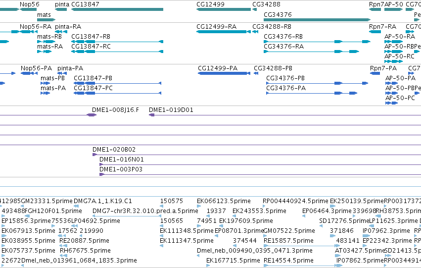Viewport: 421px width, 268px height.
Task: Click the EK243553.5prime label
Action: (259, 211)
